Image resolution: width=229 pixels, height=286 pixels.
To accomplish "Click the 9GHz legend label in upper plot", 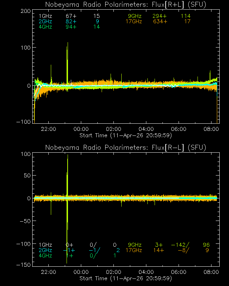I will (x=135, y=16).
